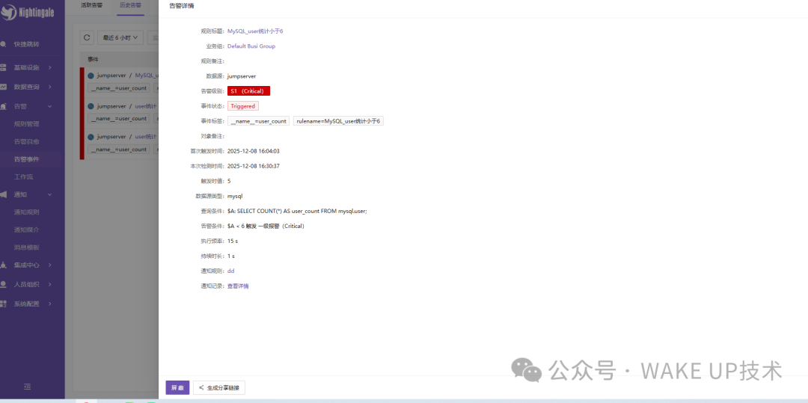The width and height of the screenshot is (808, 403).
Task: Click the search input next to time range dropdown
Action: pos(153,37)
